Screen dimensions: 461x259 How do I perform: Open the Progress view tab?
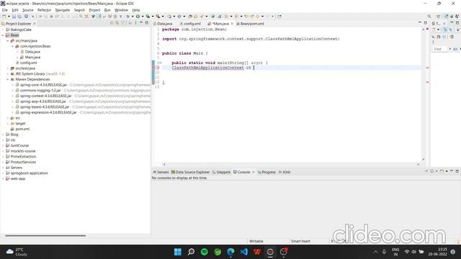[x=267, y=172]
